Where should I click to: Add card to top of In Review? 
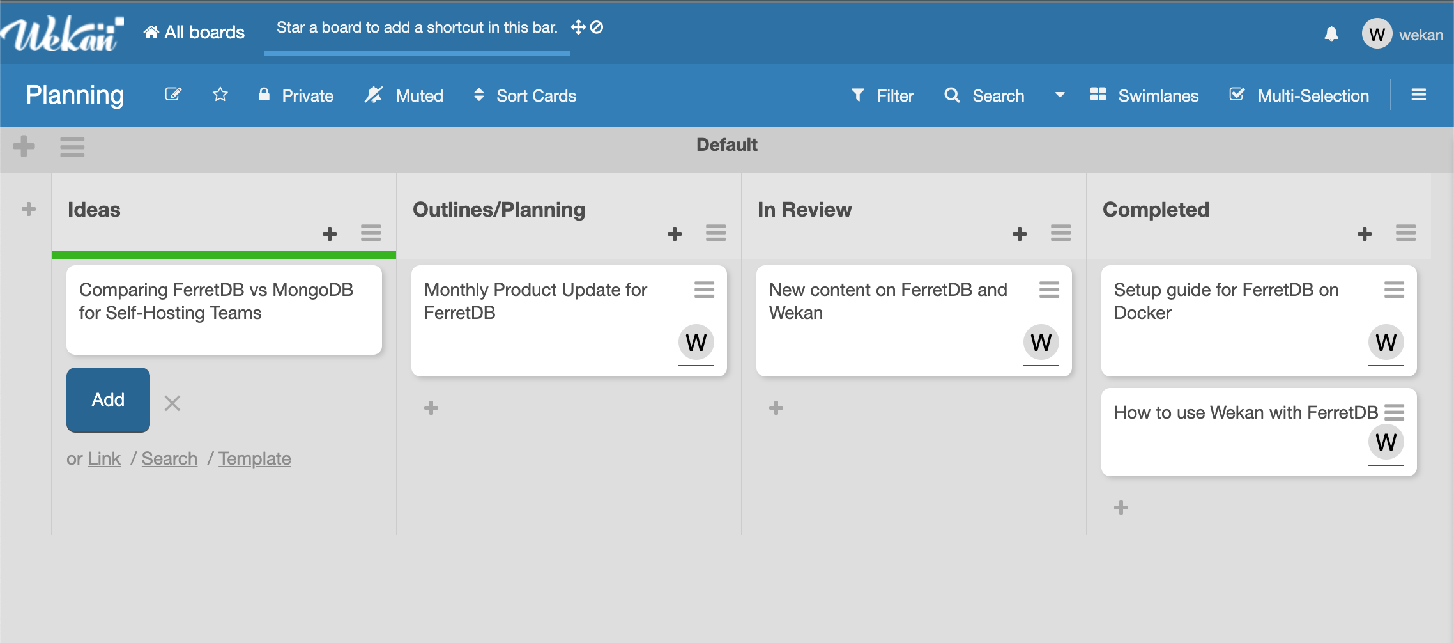coord(1020,234)
